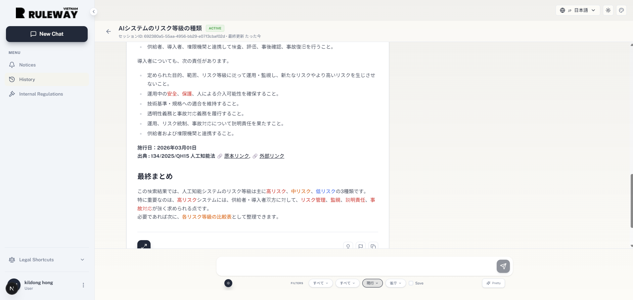Open the 現行 filter dropdown

(372, 283)
